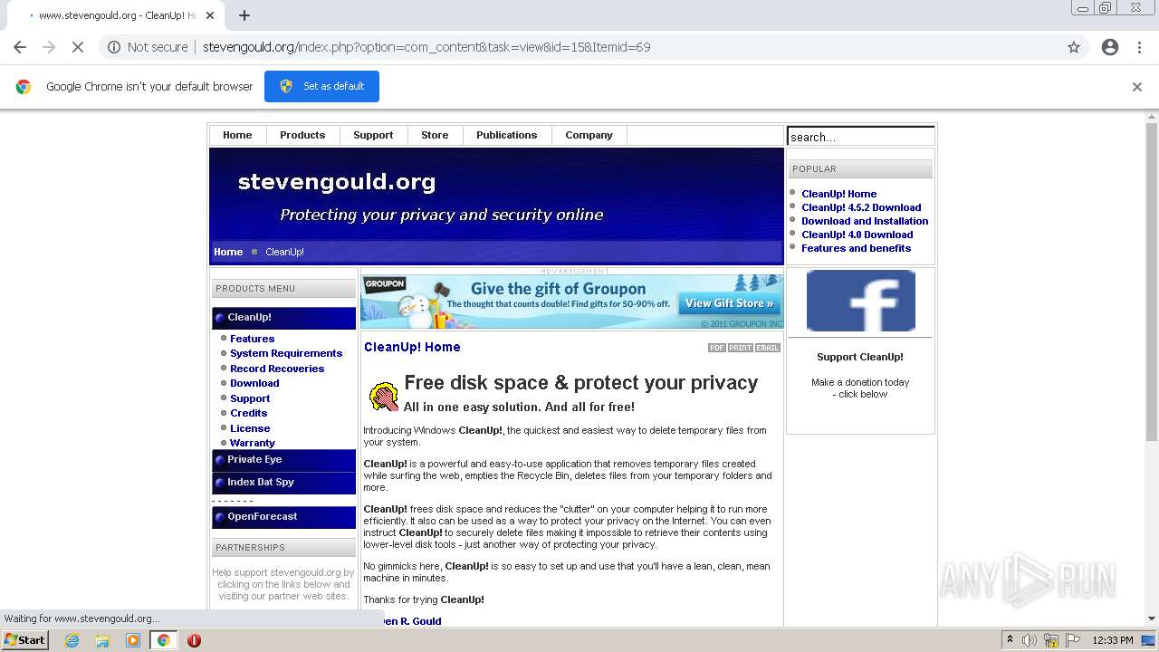This screenshot has width=1159, height=652.
Task: Stop page loading with the X button
Action: tap(78, 47)
